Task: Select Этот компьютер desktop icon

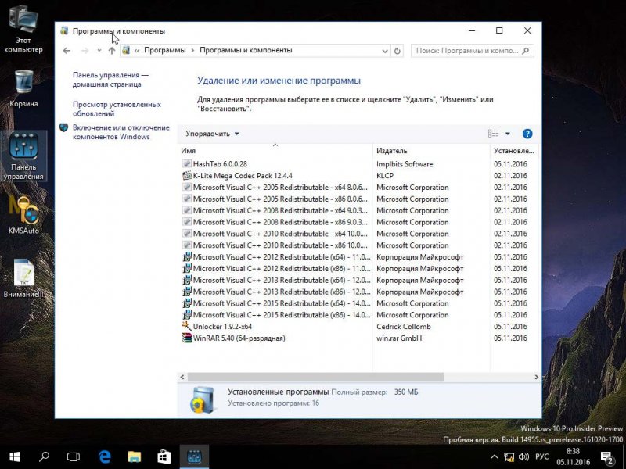Action: [x=23, y=31]
